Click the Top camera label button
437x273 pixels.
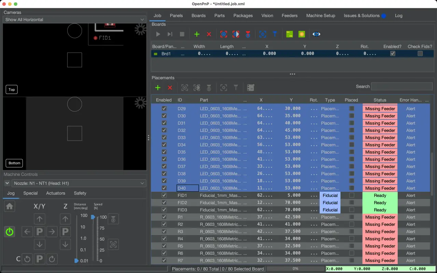tap(12, 89)
